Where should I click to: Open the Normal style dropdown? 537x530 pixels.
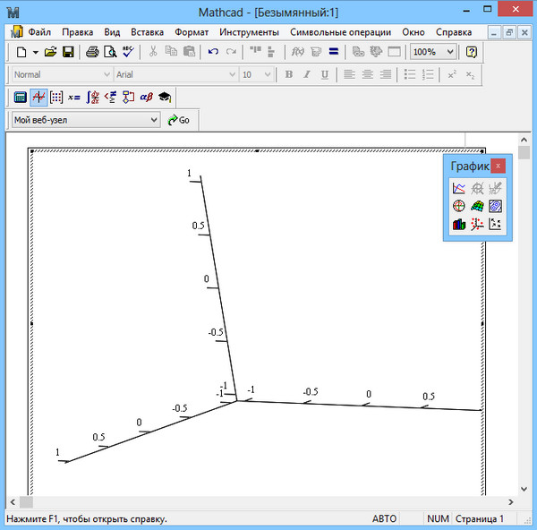[107, 74]
